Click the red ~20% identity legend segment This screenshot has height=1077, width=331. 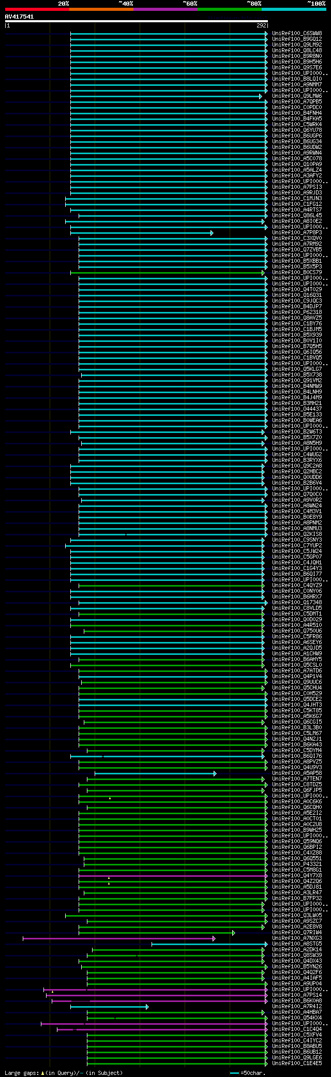click(37, 9)
